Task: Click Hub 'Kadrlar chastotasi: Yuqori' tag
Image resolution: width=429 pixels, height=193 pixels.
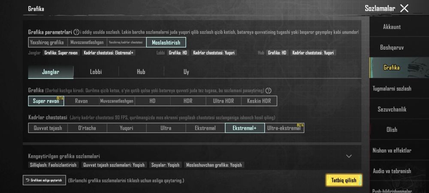Action: [x=313, y=53]
